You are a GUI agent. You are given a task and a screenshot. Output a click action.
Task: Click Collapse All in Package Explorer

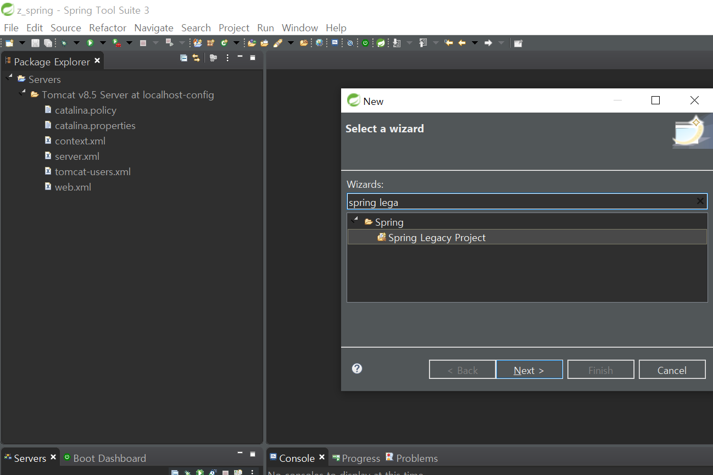pyautogui.click(x=183, y=58)
